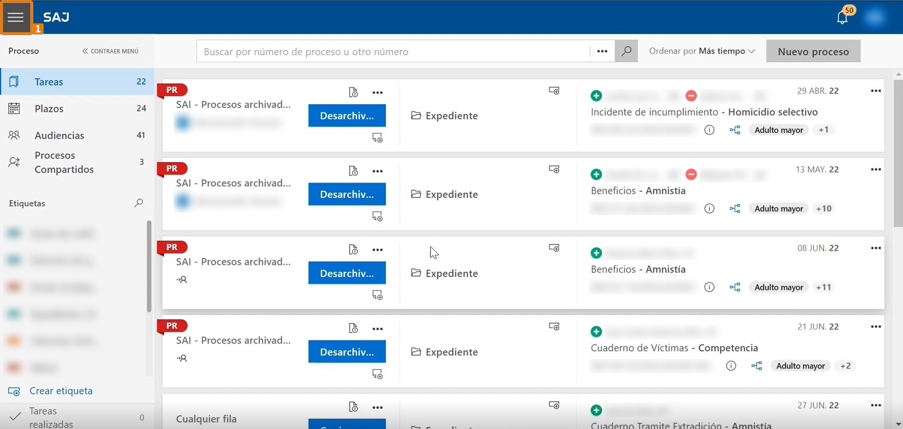Open Expediente in 29 ABR. row
This screenshot has width=903, height=429.
click(444, 116)
